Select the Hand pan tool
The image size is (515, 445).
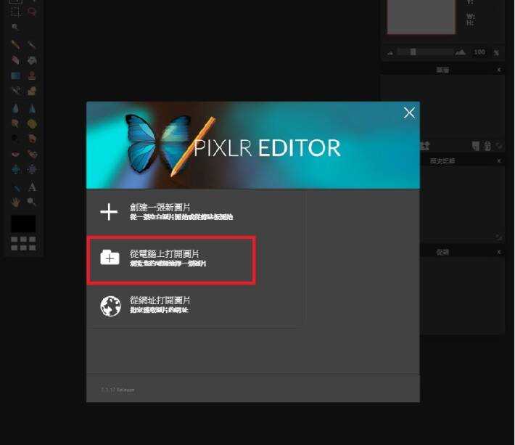(15, 202)
